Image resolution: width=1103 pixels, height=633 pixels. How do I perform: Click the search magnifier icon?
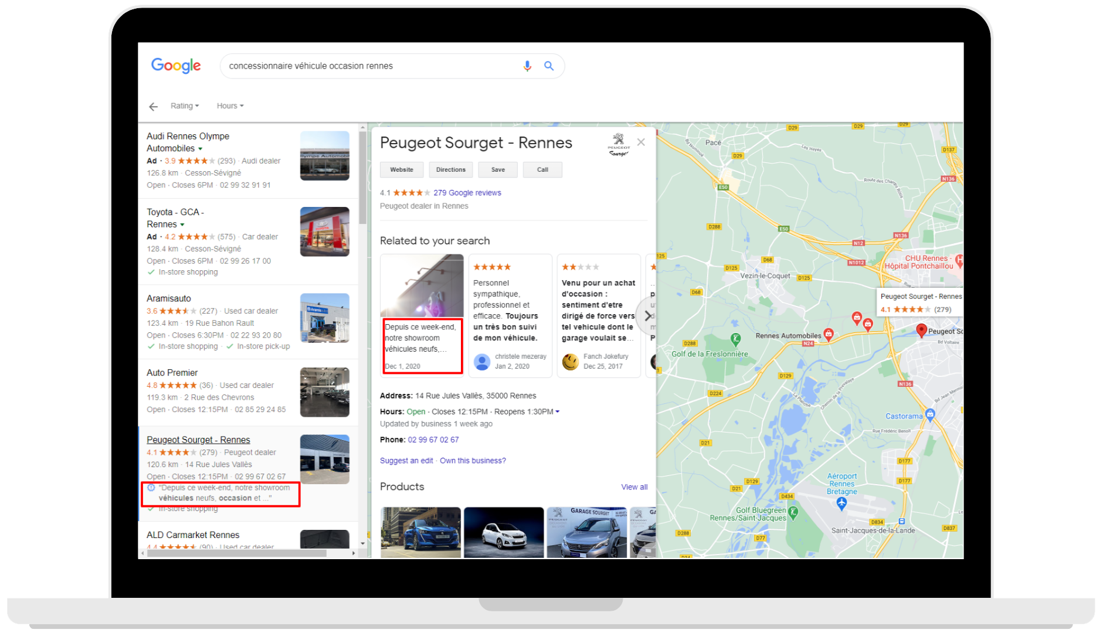[548, 66]
